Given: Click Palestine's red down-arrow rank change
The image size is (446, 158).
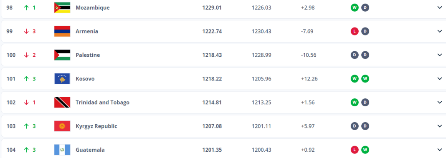Looking at the screenshot, I should (30, 55).
